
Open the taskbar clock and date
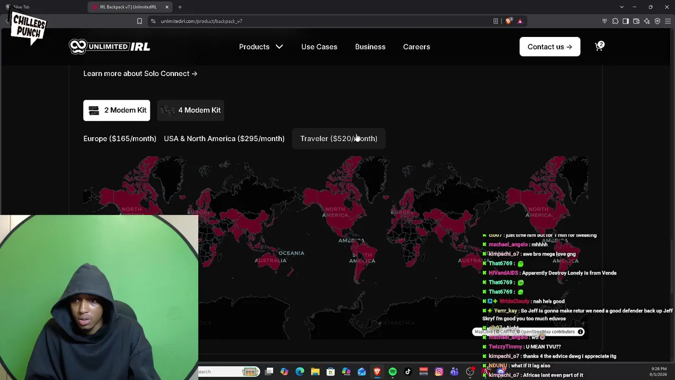coord(659,372)
